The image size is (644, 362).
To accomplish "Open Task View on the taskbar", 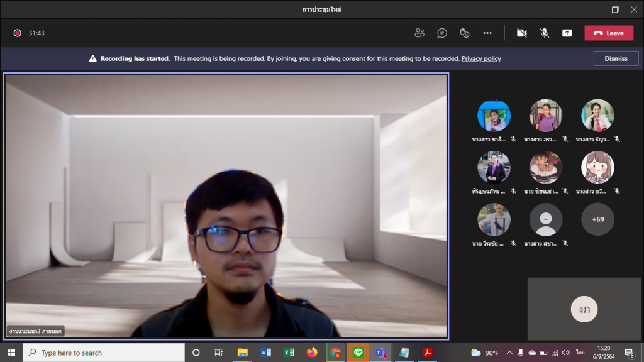I will [218, 353].
